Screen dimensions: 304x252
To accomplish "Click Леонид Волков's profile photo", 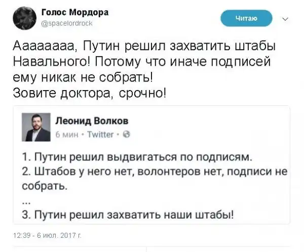I will [36, 127].
